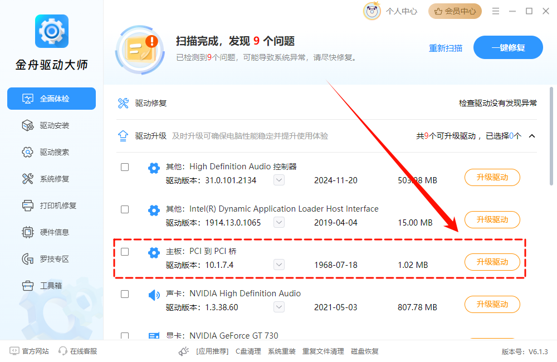Click the 在线客服 headset icon
This screenshot has height=362, width=557.
pos(63,351)
